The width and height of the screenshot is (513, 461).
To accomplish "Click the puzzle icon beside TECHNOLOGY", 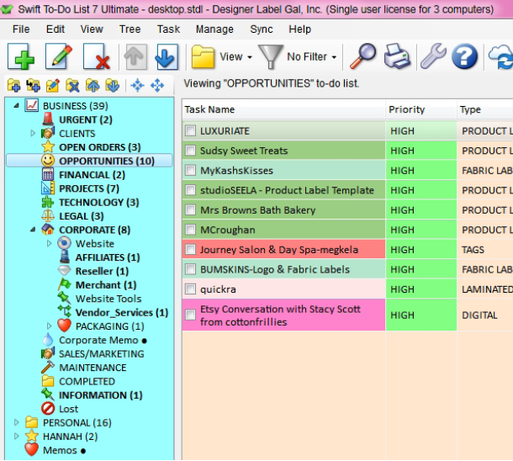I will [x=48, y=202].
